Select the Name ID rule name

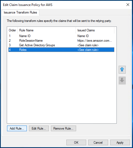(x=25, y=36)
